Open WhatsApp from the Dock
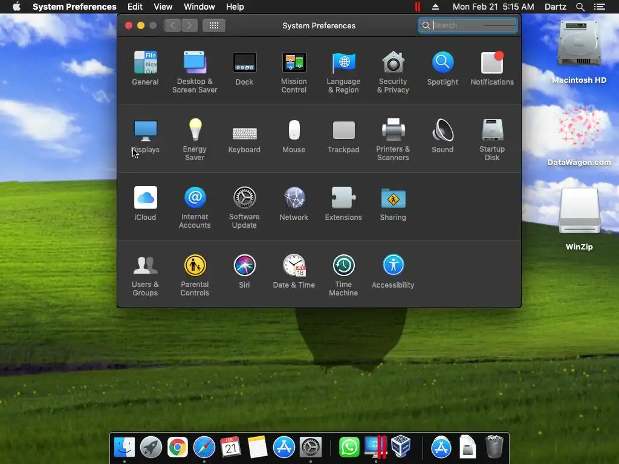The image size is (619, 464). (349, 447)
